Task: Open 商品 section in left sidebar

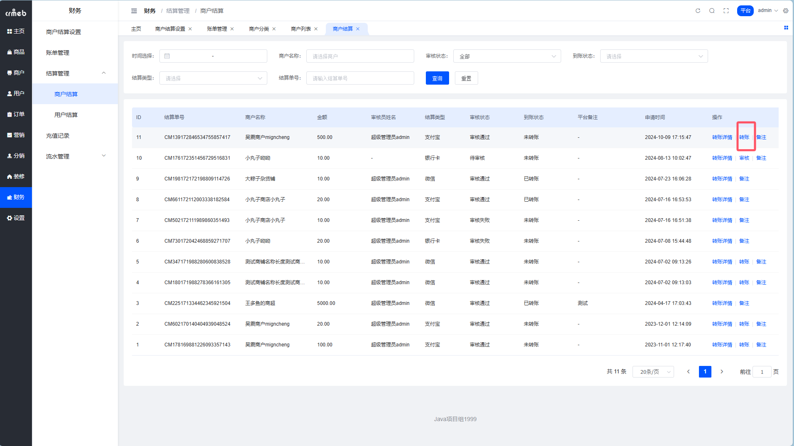Action: pos(16,52)
